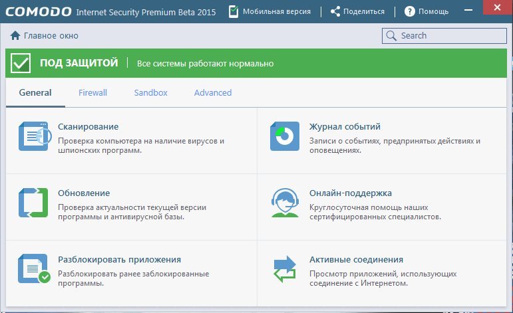Click the green protection checkmark icon
Image resolution: width=513 pixels, height=313 pixels.
(x=21, y=63)
